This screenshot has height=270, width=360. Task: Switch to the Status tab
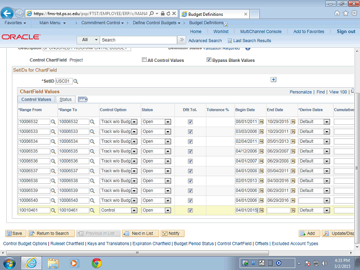coord(66,100)
